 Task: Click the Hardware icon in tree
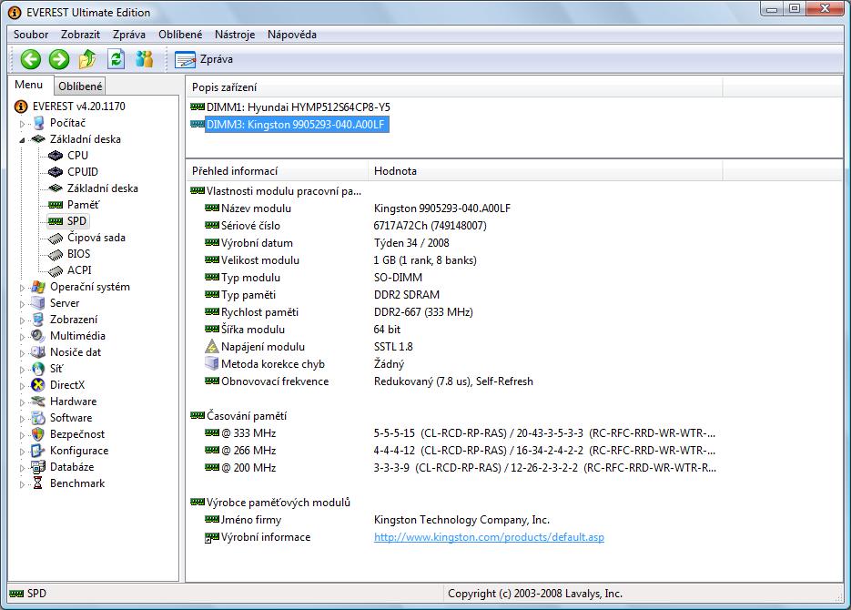pyautogui.click(x=38, y=402)
